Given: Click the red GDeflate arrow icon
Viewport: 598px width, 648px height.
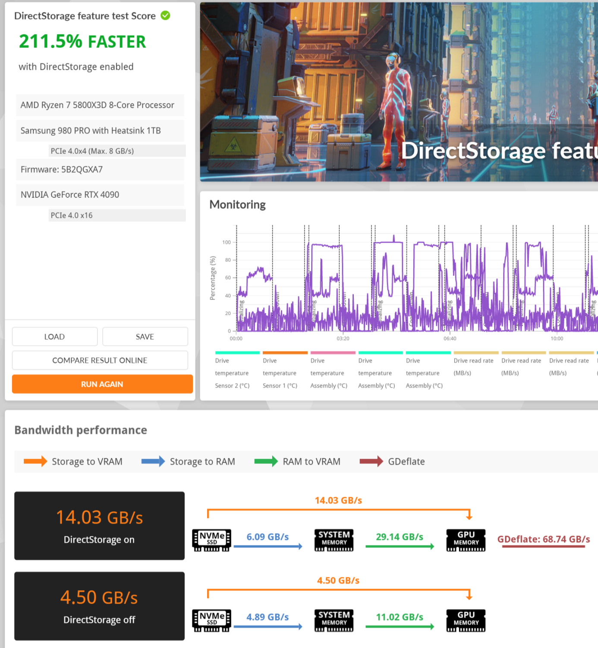Looking at the screenshot, I should (x=371, y=461).
